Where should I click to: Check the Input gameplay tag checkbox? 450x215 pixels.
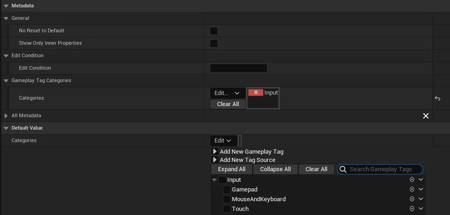click(x=222, y=180)
